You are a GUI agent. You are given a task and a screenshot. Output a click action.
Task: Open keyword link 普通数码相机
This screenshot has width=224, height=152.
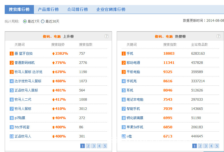[x=25, y=63]
